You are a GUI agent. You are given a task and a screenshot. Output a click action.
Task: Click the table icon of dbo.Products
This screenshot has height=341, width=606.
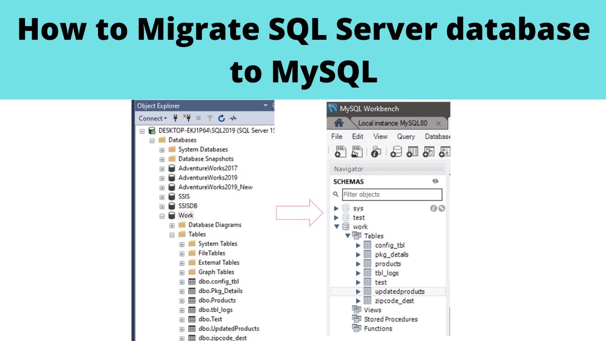pyautogui.click(x=192, y=300)
